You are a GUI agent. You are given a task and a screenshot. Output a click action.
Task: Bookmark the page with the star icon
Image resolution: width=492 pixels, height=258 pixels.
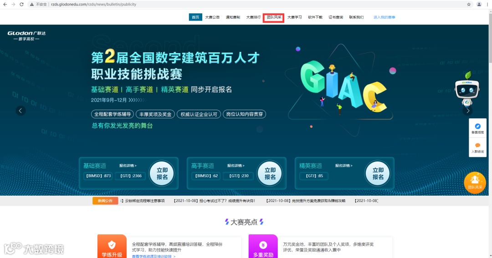pyautogui.click(x=469, y=5)
